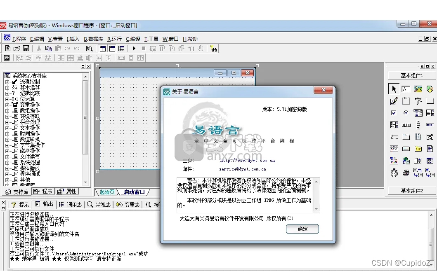Select the globe network component icon
Screen dimensions: 437x271
(x=406, y=161)
